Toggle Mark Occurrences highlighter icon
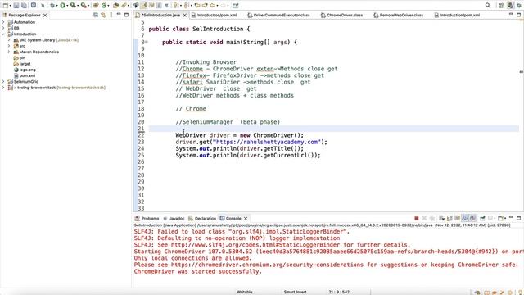This screenshot has height=295, width=524. 144,6
